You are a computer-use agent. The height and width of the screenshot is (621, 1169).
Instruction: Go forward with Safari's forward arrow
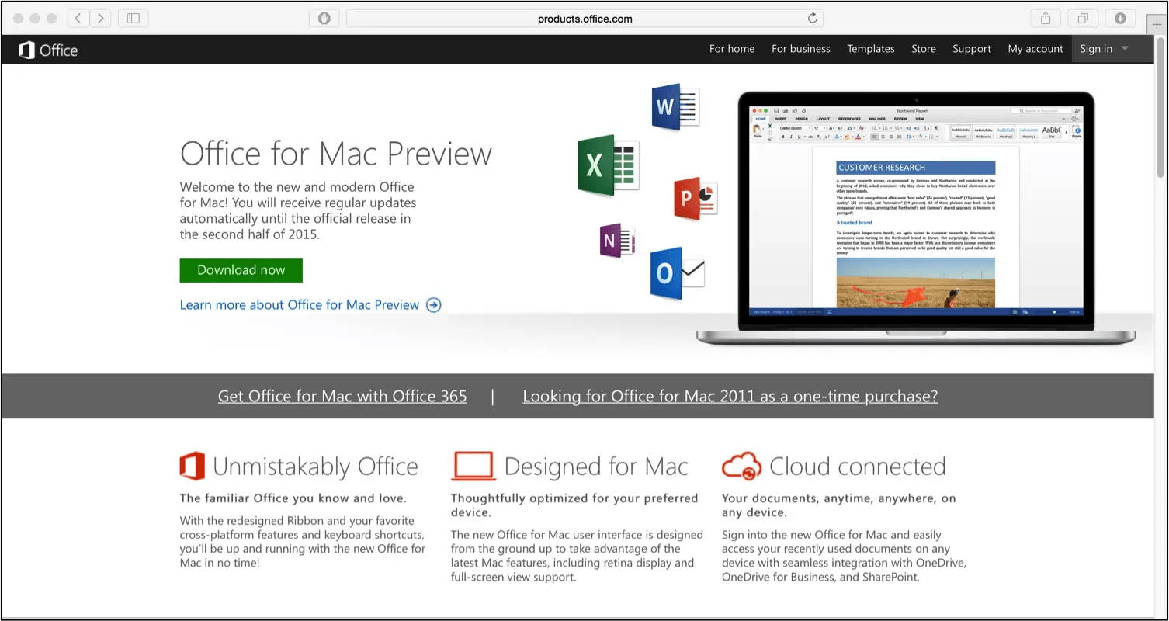(x=101, y=18)
